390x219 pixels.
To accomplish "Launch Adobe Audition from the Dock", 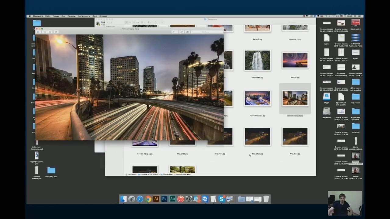I will [172, 199].
